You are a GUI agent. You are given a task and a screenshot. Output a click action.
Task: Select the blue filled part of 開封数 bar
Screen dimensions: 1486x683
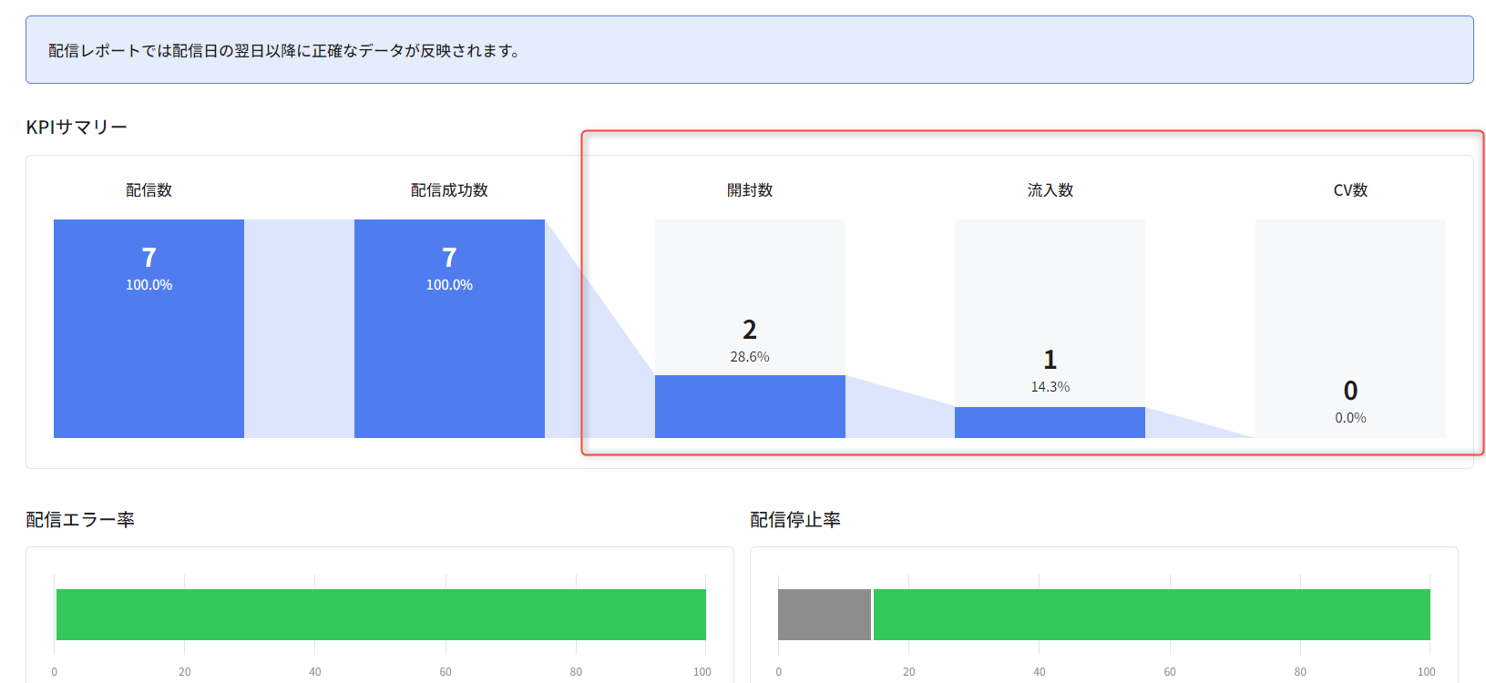click(x=750, y=406)
